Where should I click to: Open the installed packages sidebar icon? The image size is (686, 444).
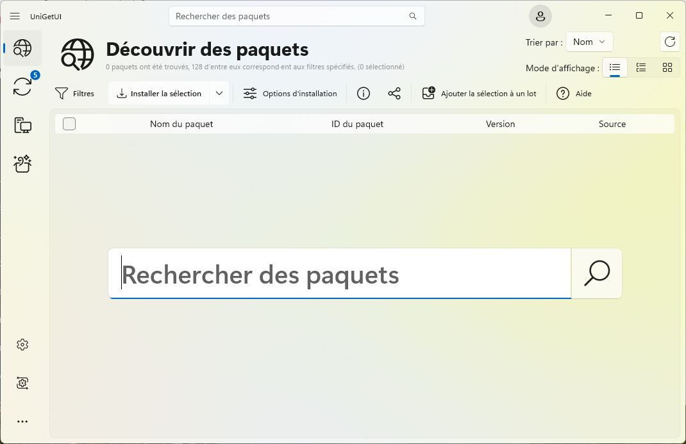click(22, 125)
